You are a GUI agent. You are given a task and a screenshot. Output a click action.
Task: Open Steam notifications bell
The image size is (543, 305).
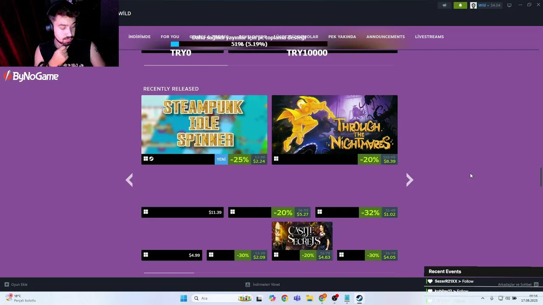[x=460, y=6]
